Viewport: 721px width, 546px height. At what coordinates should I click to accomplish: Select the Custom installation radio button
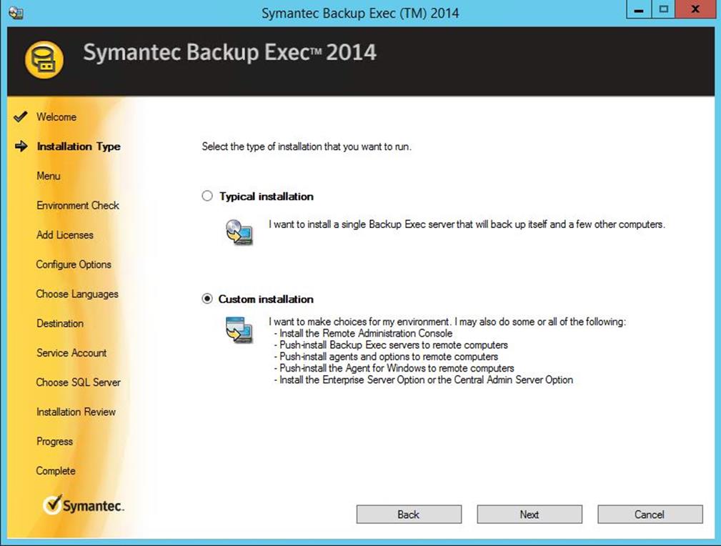(x=207, y=299)
